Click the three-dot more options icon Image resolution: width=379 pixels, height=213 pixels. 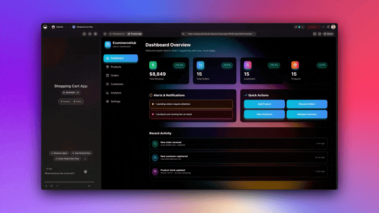(323, 27)
